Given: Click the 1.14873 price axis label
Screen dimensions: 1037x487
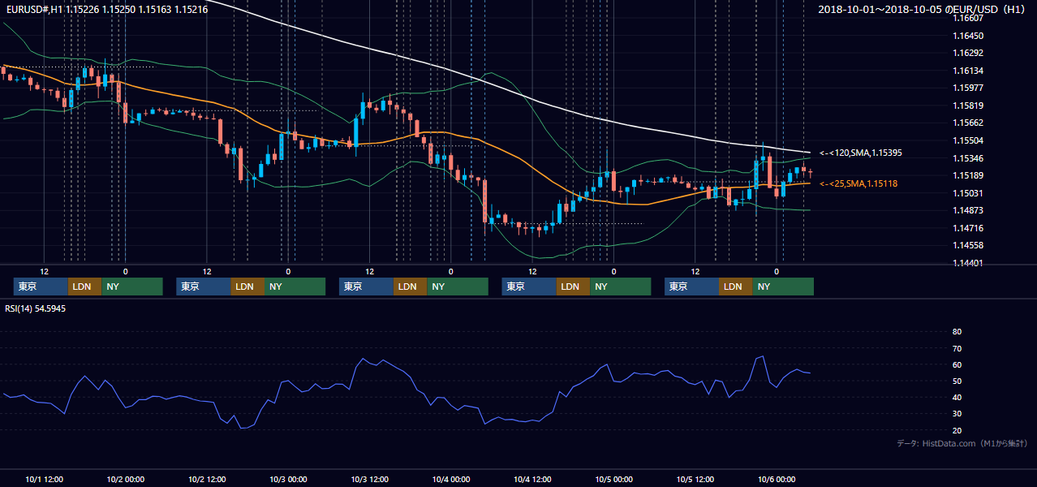Looking at the screenshot, I should pos(969,210).
